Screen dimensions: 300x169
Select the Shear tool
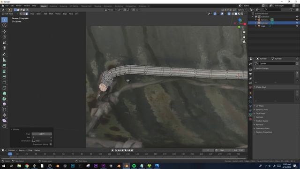(4, 121)
